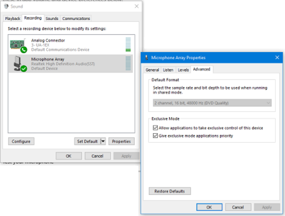Click Cancel in Microphone Array Properties
285x216 pixels.
[x=238, y=207]
